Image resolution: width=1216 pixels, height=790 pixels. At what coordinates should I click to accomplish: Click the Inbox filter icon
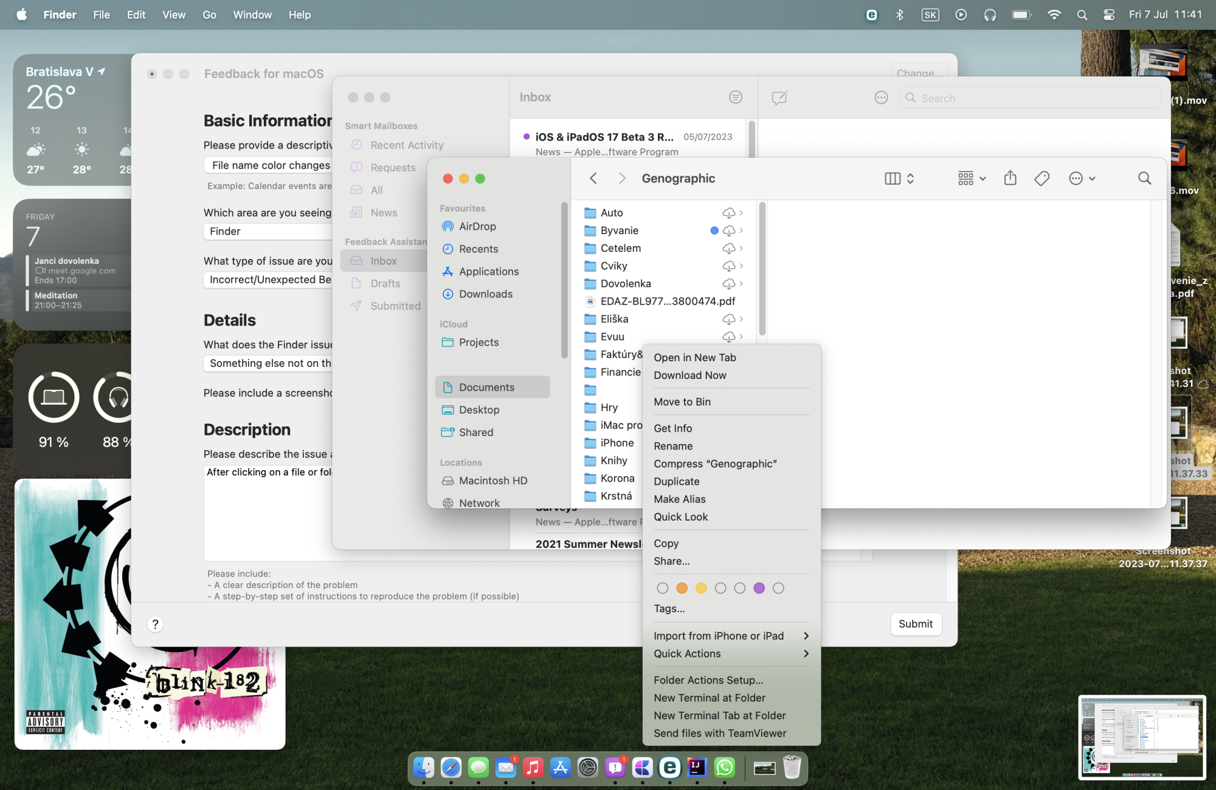coord(735,97)
